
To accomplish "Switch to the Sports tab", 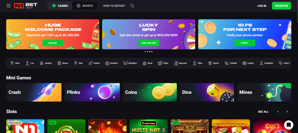I will pos(85,6).
